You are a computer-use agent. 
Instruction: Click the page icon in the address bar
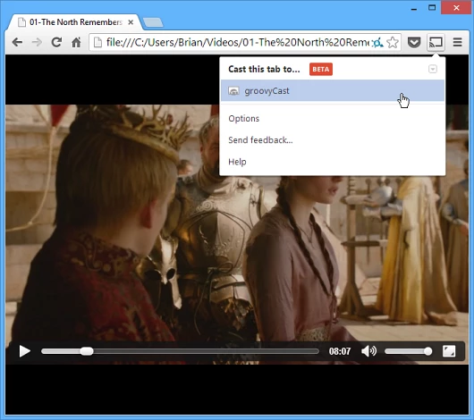pyautogui.click(x=97, y=42)
